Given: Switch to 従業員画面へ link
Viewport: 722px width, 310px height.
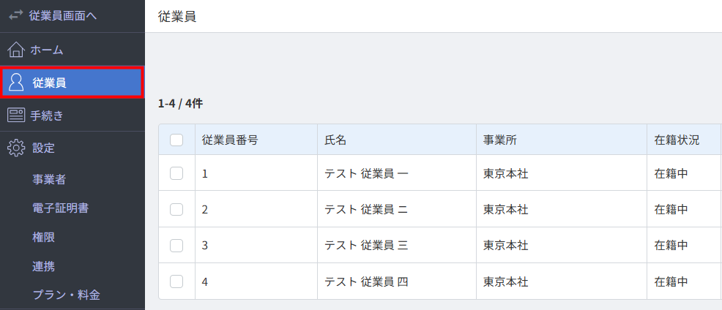Looking at the screenshot, I should click(x=62, y=15).
